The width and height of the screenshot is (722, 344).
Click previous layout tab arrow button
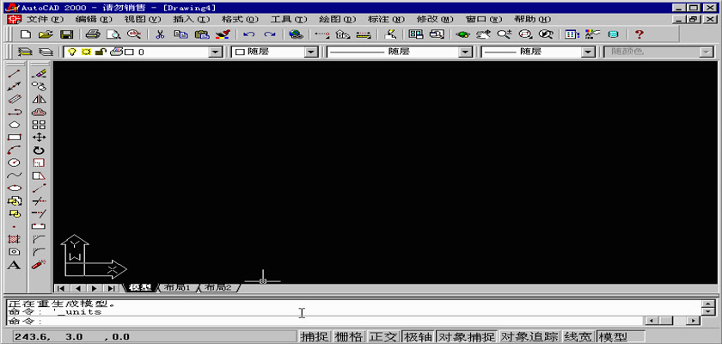pyautogui.click(x=77, y=288)
